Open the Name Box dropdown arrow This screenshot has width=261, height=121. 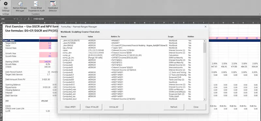(14, 19)
